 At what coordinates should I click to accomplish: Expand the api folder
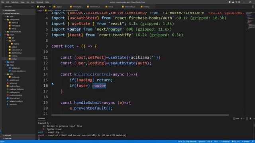13,38
